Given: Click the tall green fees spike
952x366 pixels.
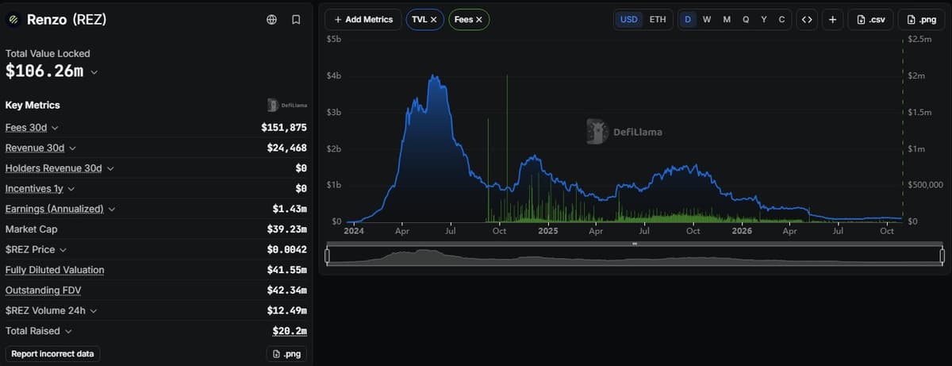Looking at the screenshot, I should (507, 148).
